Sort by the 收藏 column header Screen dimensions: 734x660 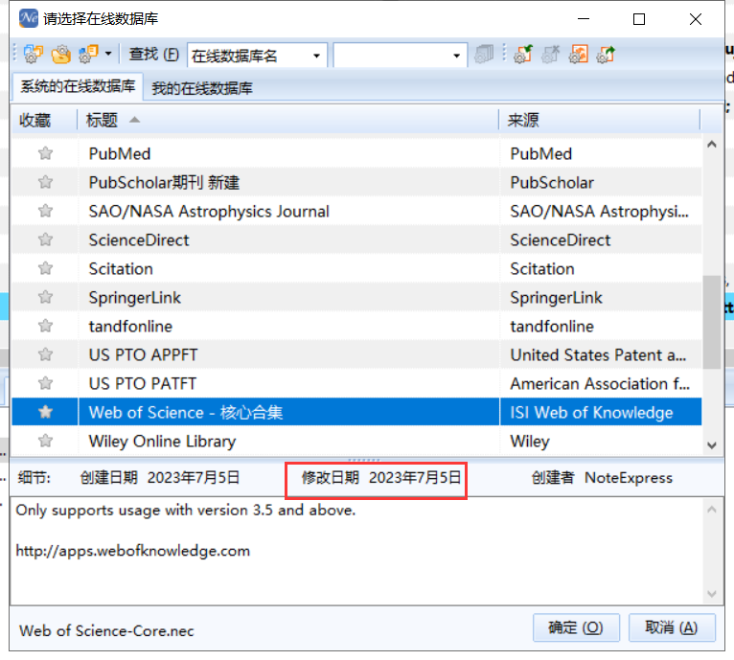click(x=44, y=121)
